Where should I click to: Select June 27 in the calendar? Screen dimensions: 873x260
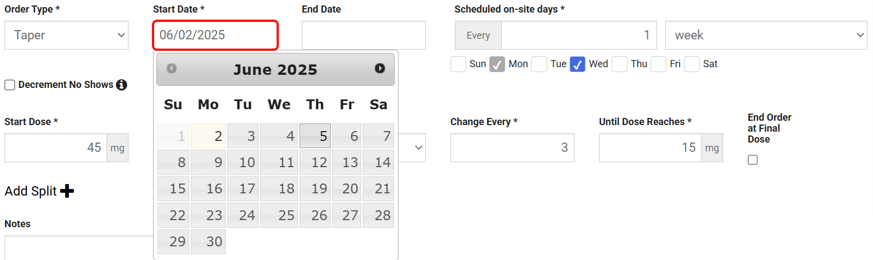[x=347, y=215]
